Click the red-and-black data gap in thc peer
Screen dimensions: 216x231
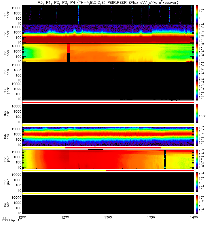[x=69, y=53]
